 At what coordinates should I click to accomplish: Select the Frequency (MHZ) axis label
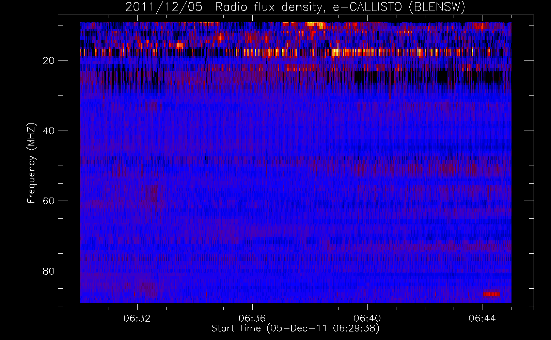click(x=31, y=163)
